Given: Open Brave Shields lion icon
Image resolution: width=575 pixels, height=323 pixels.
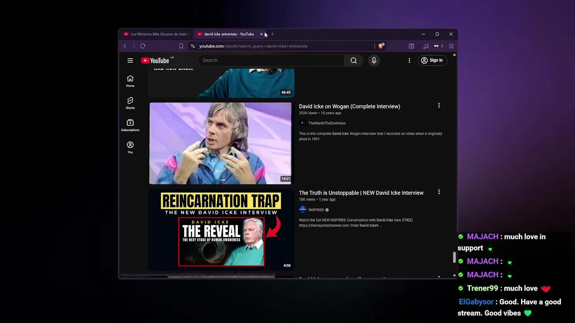Looking at the screenshot, I should pos(381,46).
